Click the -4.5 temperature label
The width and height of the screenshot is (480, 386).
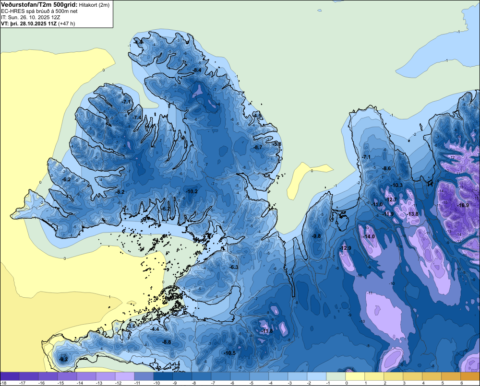pos(257,116)
